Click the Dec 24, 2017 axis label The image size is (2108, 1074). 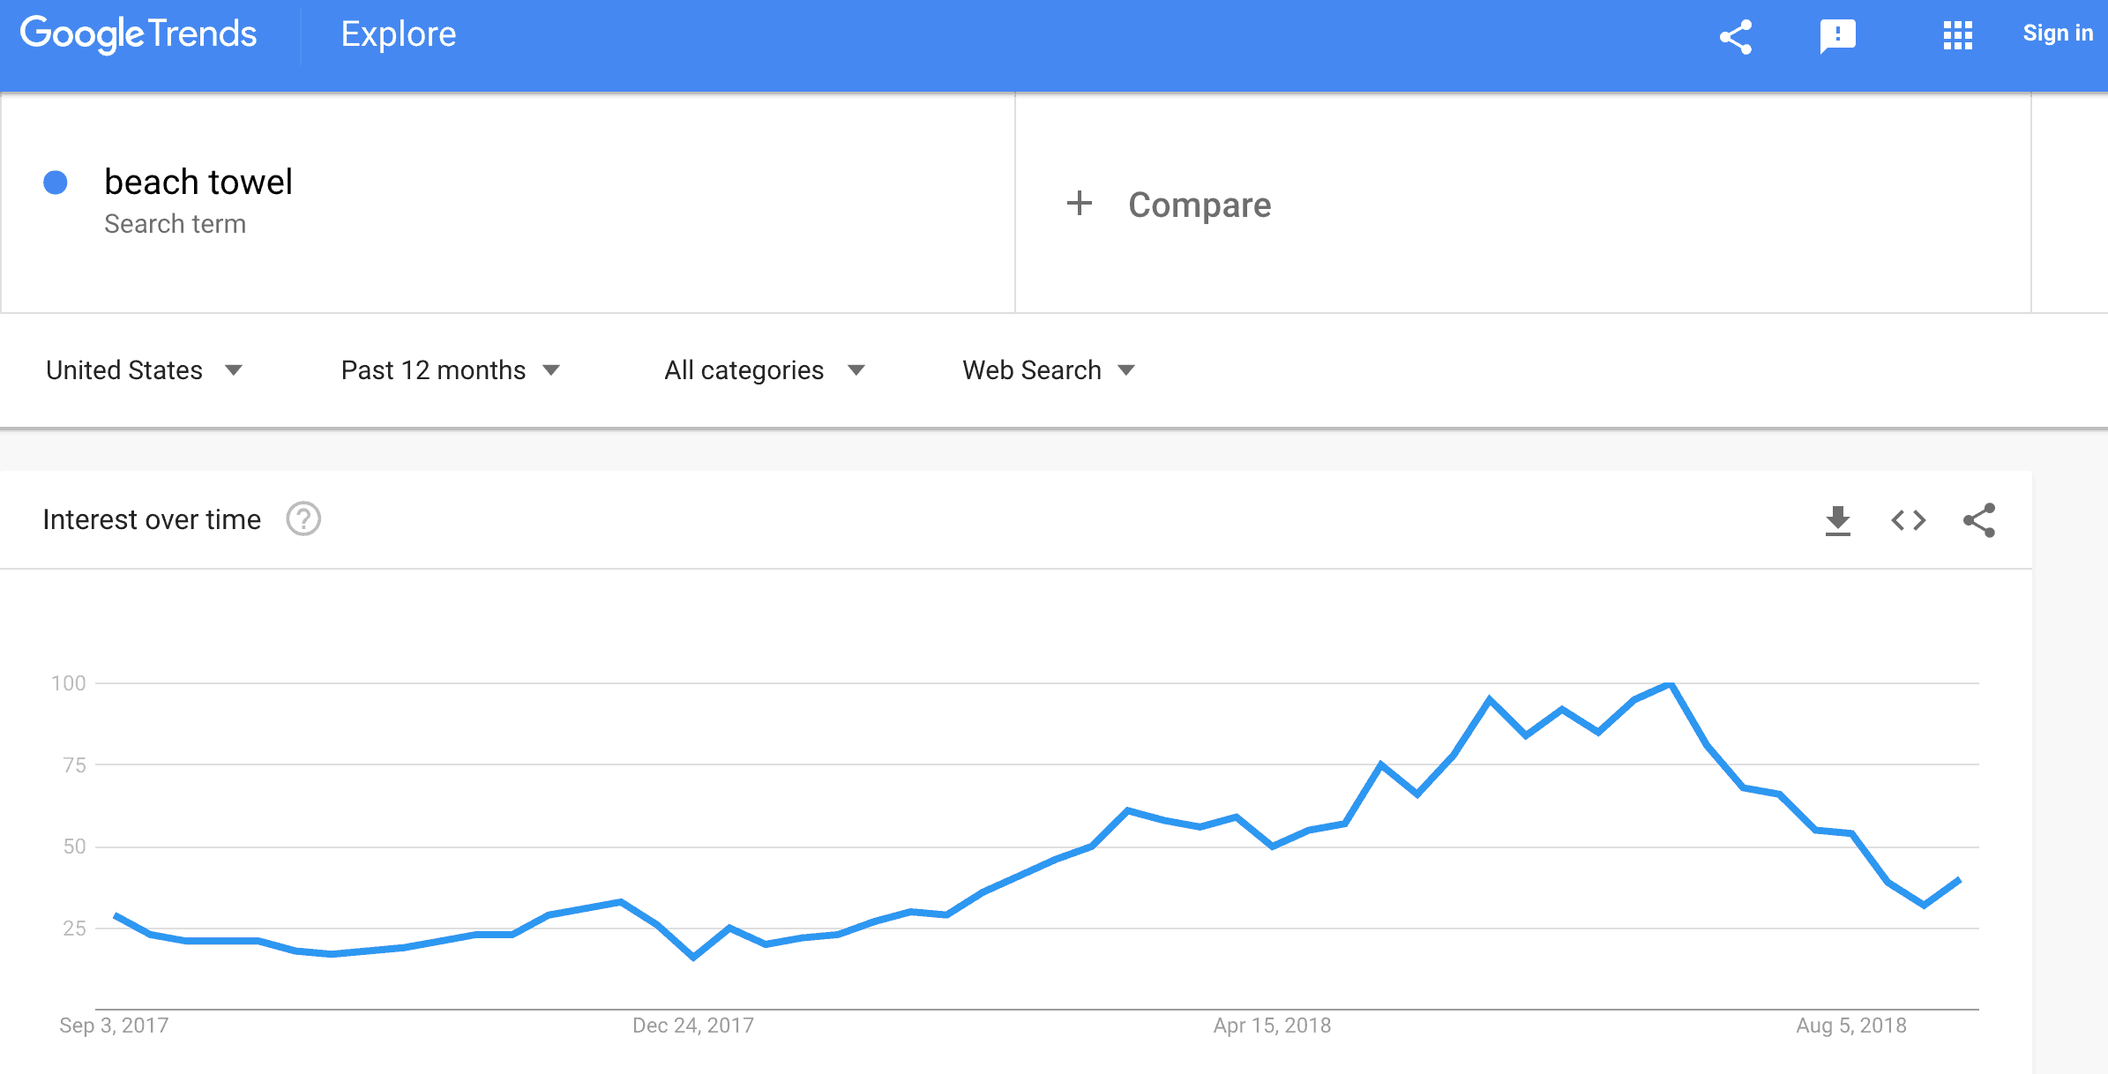[x=692, y=1026]
